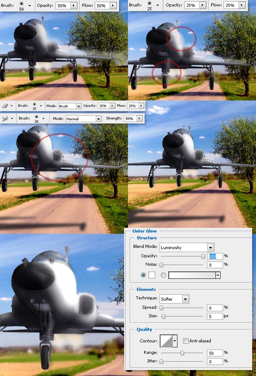Click the 'Quality' section label
This screenshot has height=376, width=256.
tap(144, 330)
